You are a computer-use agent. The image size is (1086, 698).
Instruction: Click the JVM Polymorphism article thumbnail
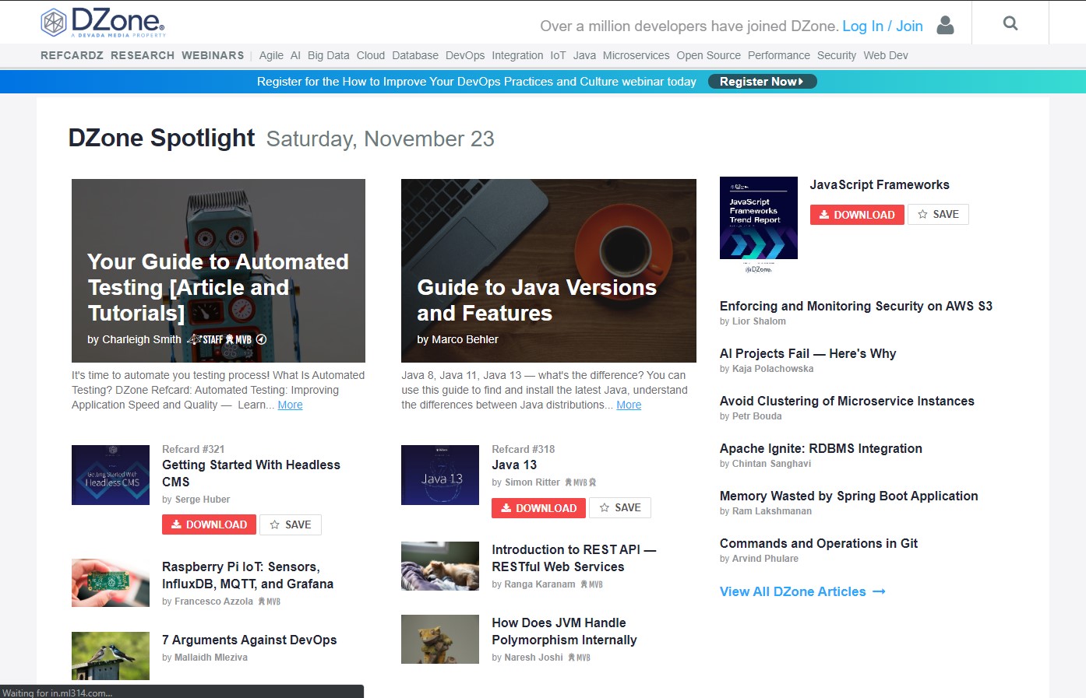click(440, 639)
